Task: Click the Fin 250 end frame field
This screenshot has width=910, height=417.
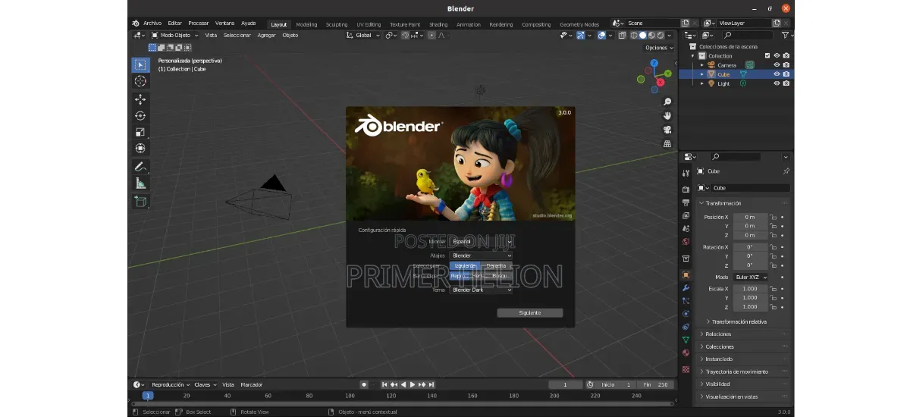Action: pos(655,384)
